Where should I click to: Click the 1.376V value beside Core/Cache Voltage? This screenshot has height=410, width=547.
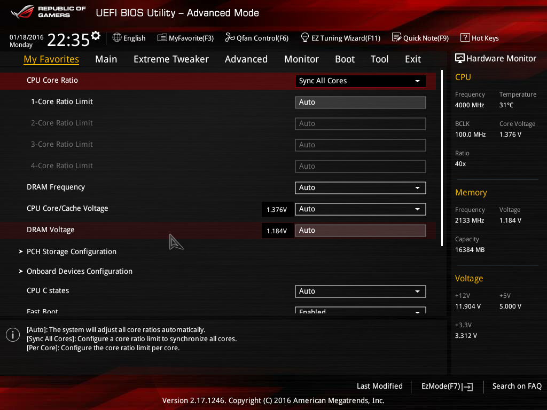277,209
